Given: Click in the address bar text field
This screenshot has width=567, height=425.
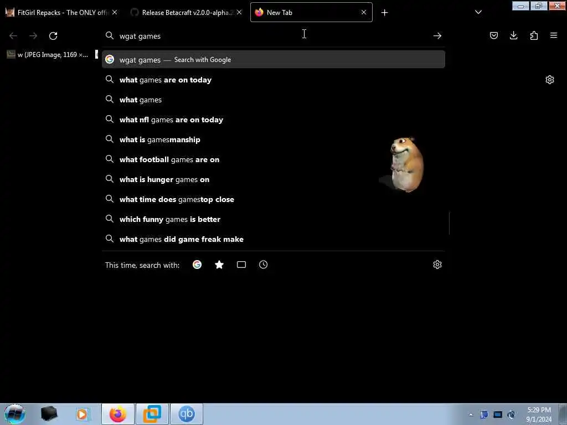Looking at the screenshot, I should (x=275, y=36).
